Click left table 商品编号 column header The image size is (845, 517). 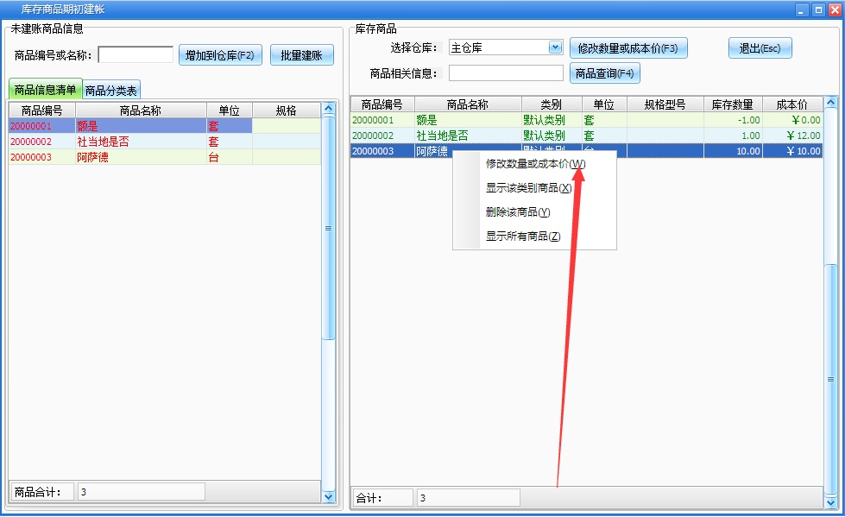[42, 110]
